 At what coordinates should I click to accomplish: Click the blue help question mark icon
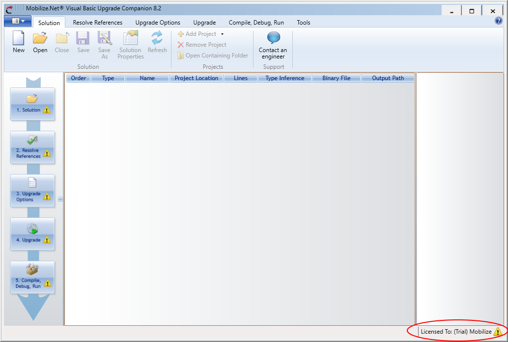[498, 21]
